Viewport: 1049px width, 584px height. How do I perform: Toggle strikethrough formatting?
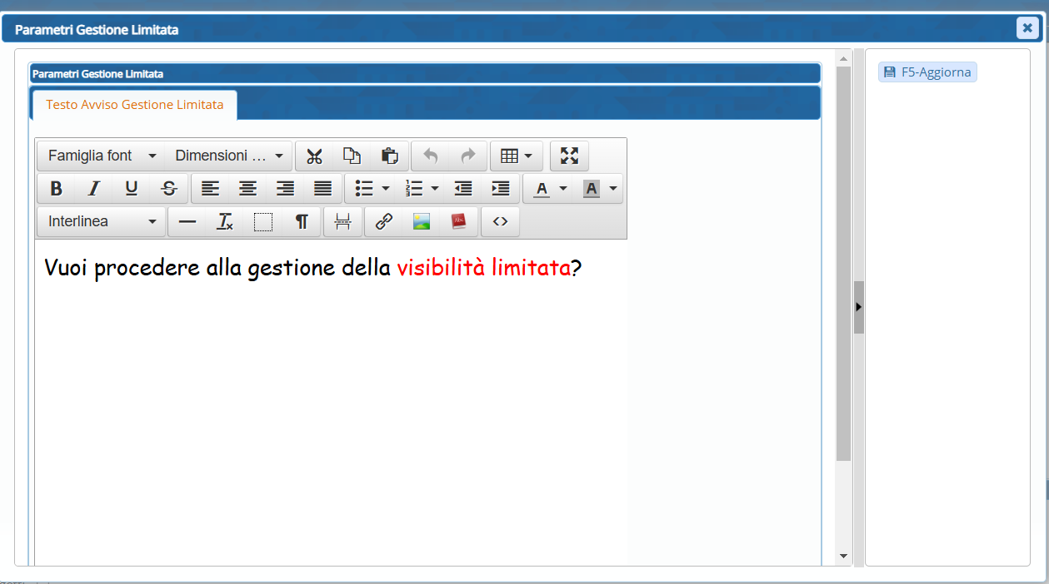point(169,189)
